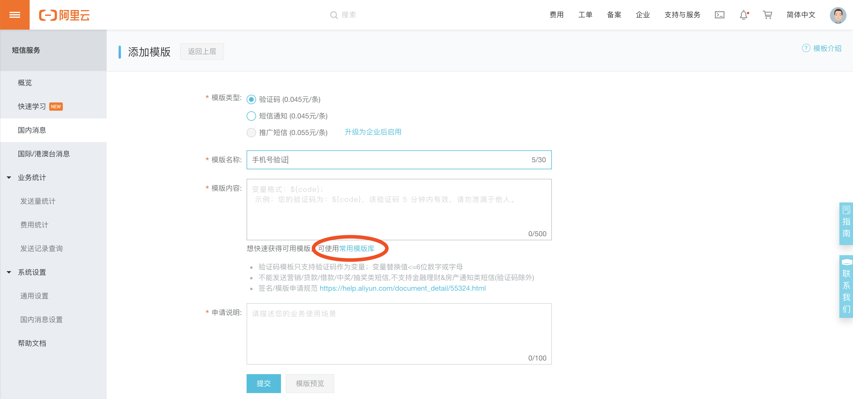This screenshot has width=853, height=399.
Task: Select 国内消息 in sidebar
Action: (x=53, y=130)
